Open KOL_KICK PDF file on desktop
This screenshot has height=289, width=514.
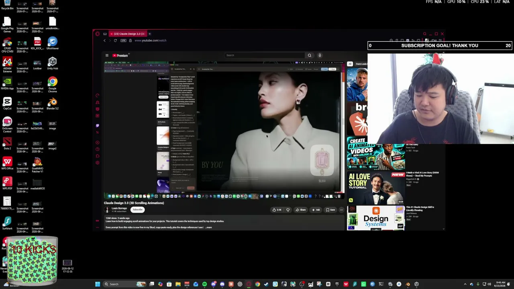[x=37, y=43]
